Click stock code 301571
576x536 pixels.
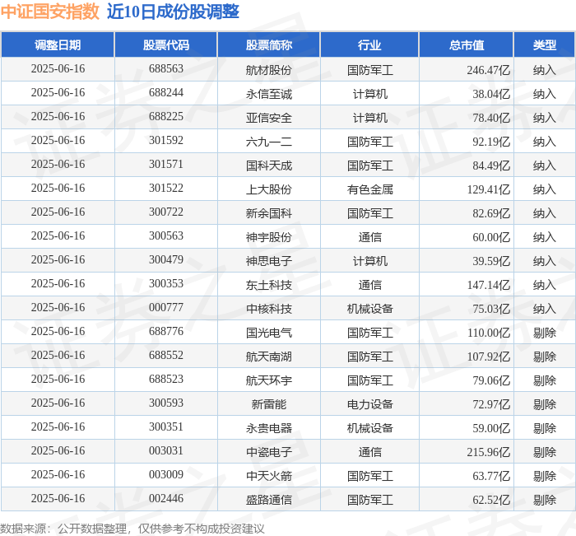coord(166,165)
